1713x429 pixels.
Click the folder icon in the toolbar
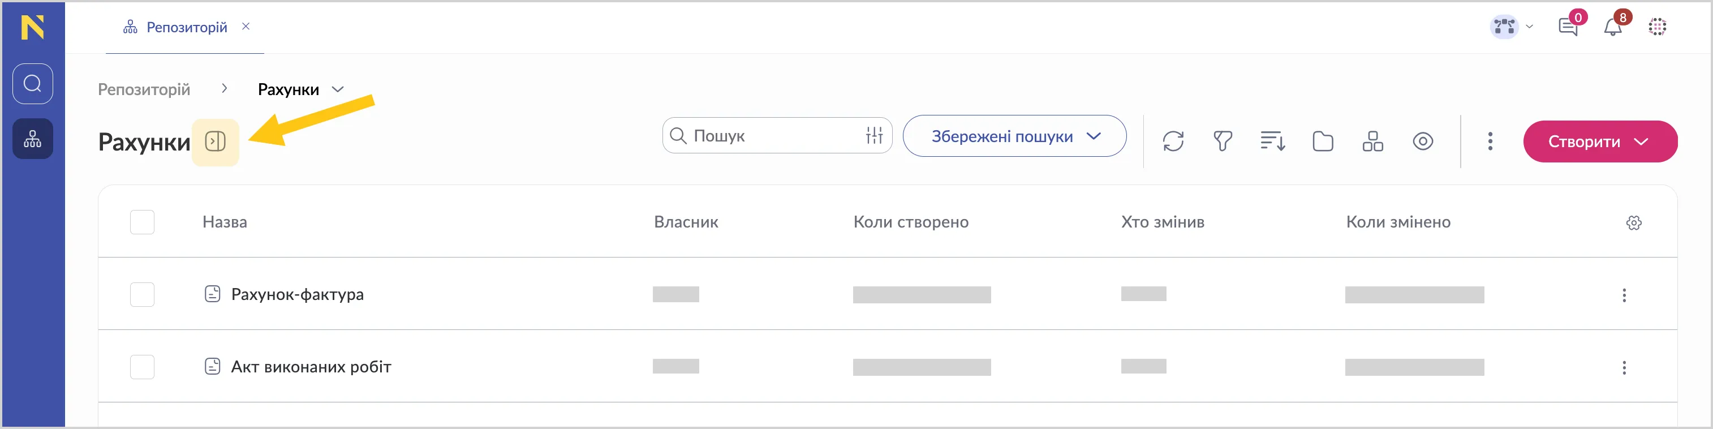(1323, 141)
